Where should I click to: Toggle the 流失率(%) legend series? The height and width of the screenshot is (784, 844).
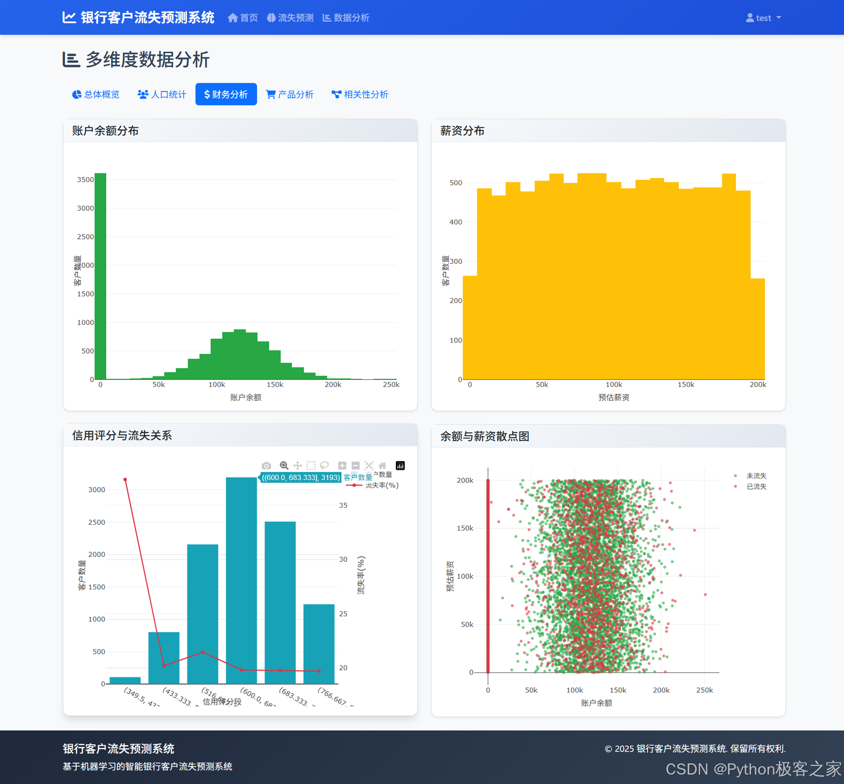point(381,485)
